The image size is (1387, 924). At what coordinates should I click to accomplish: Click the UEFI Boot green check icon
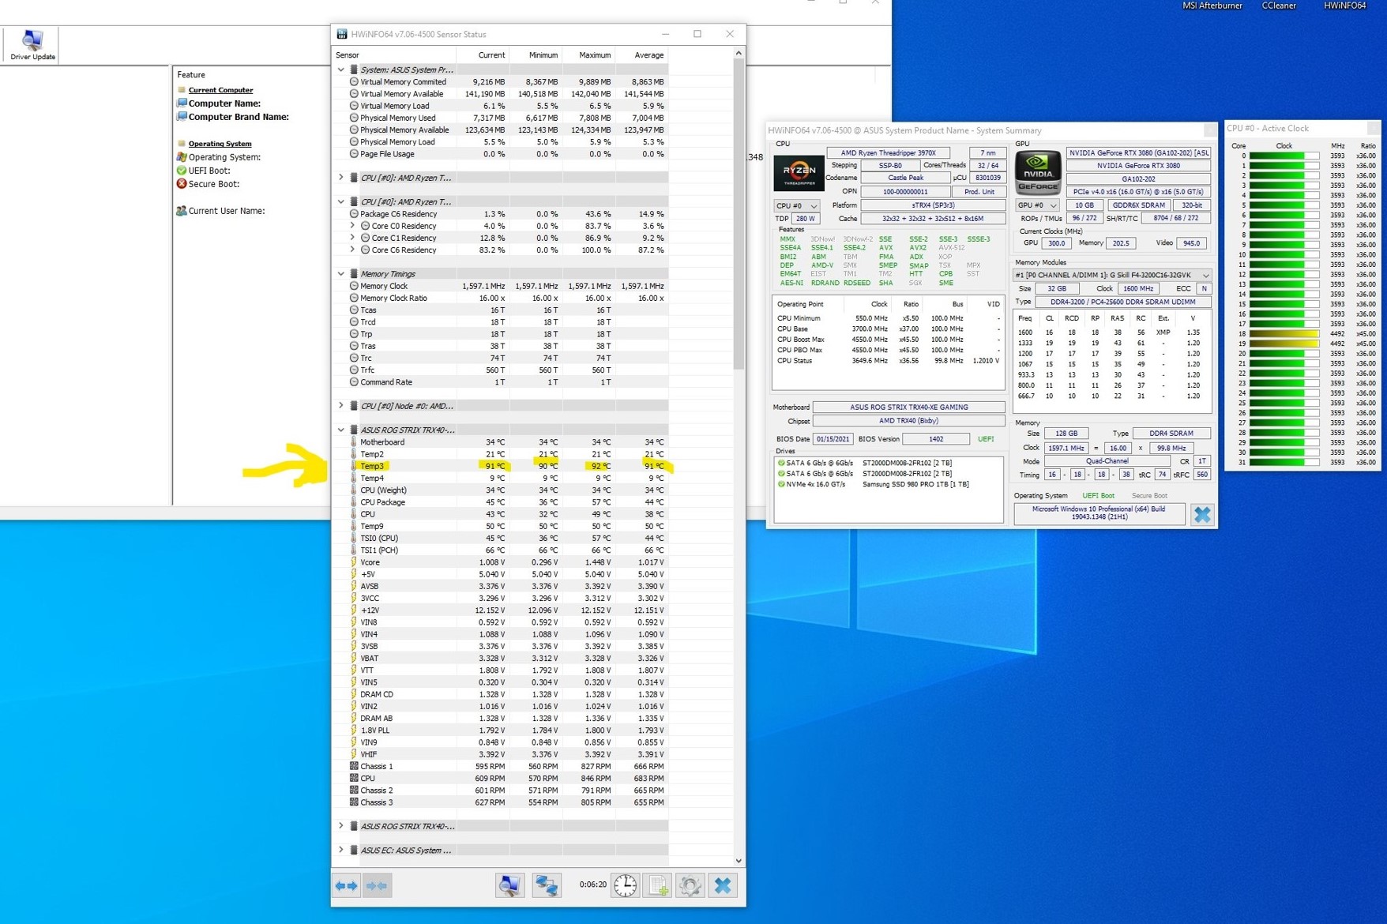[x=182, y=171]
